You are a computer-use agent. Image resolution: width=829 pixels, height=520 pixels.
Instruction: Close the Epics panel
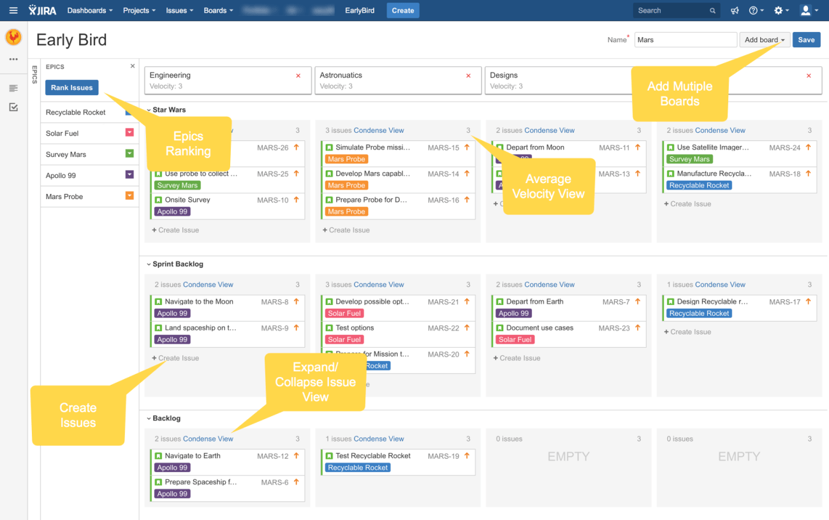click(x=133, y=66)
